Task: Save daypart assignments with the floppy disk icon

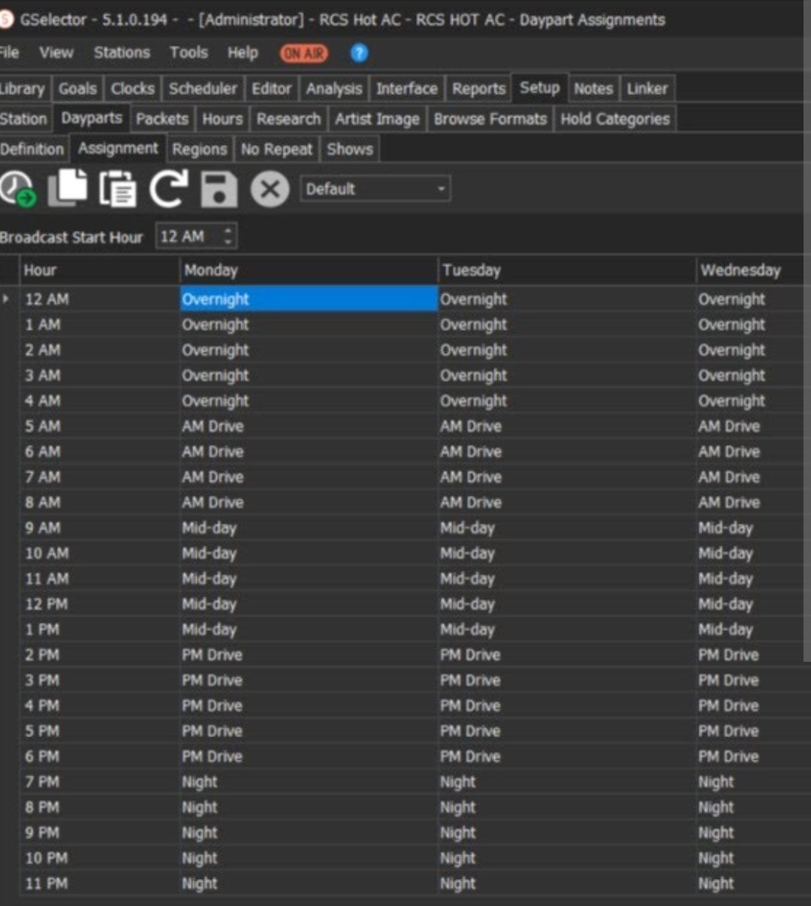Action: tap(219, 189)
